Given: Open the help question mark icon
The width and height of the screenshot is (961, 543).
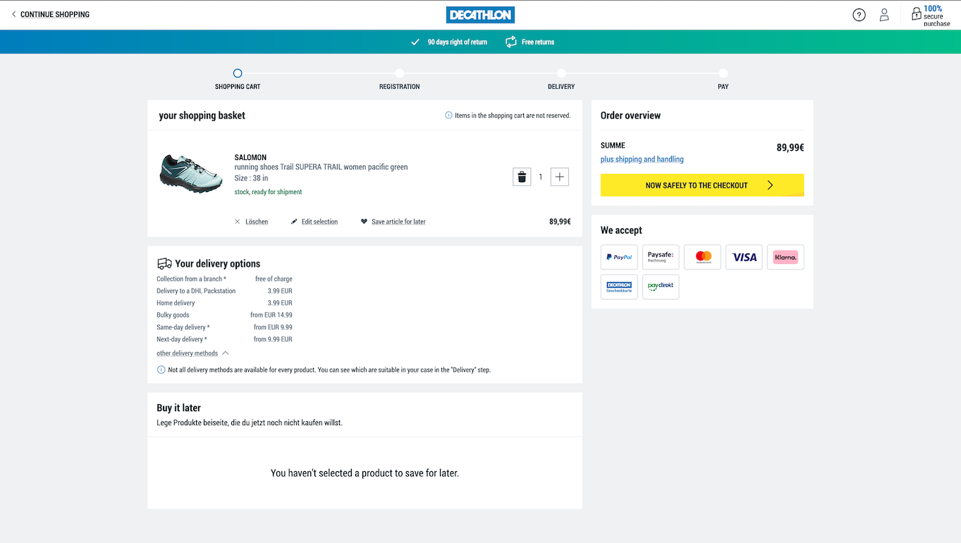Looking at the screenshot, I should click(859, 15).
